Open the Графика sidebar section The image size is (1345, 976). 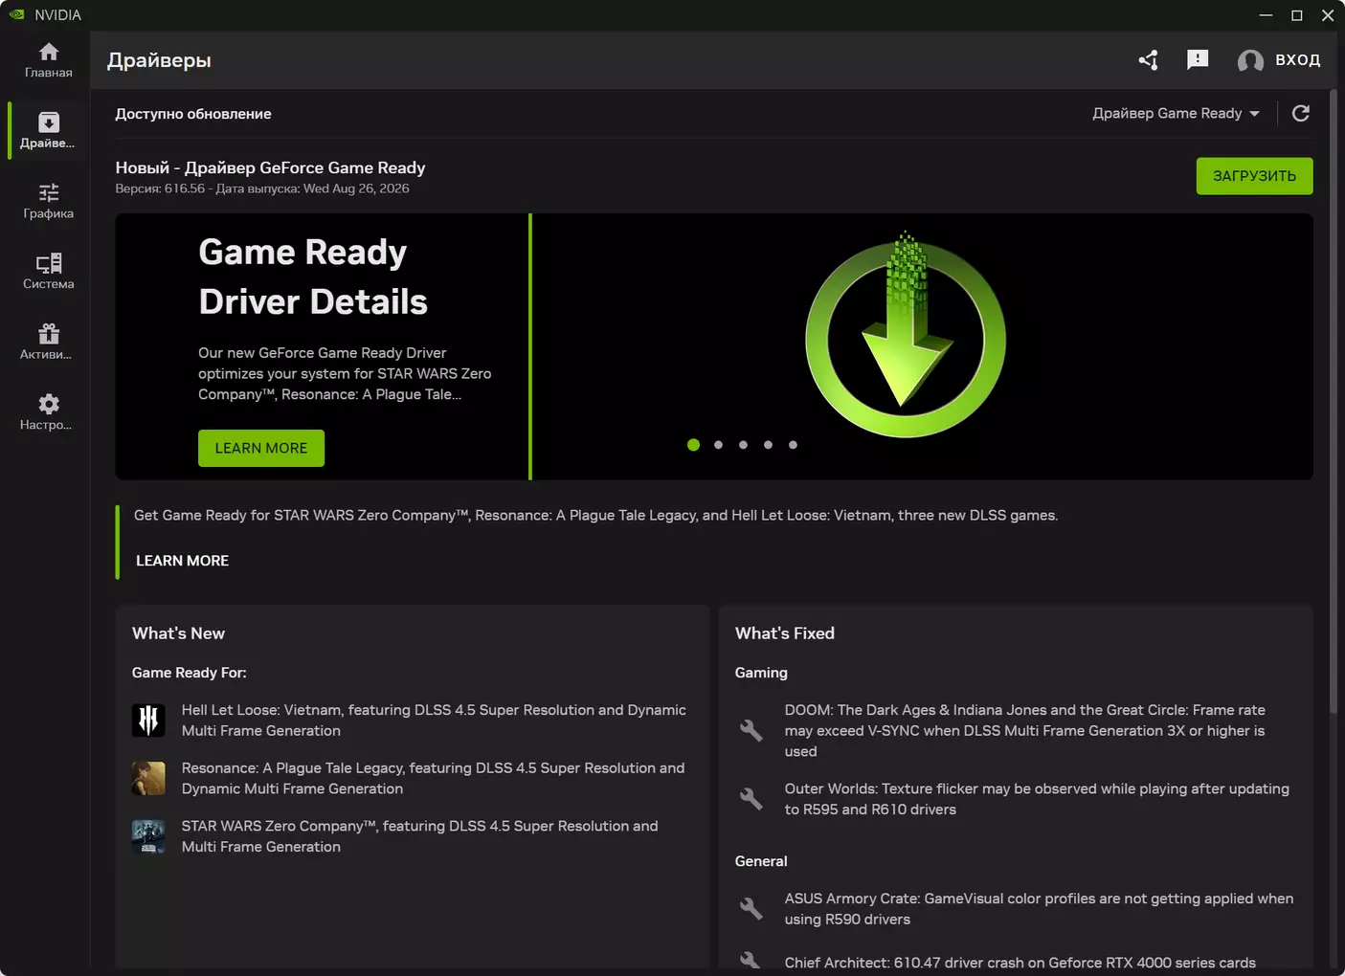[48, 201]
